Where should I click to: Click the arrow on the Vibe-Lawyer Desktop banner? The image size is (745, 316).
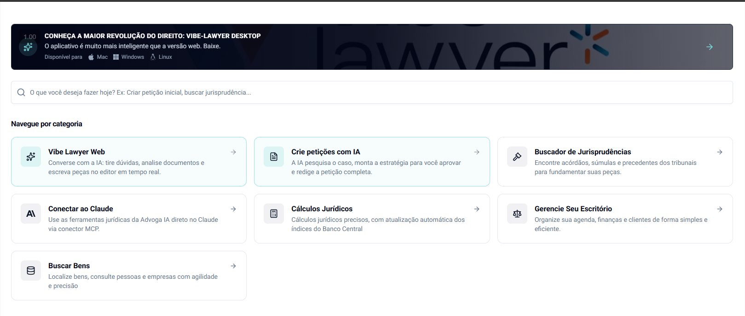pyautogui.click(x=710, y=47)
